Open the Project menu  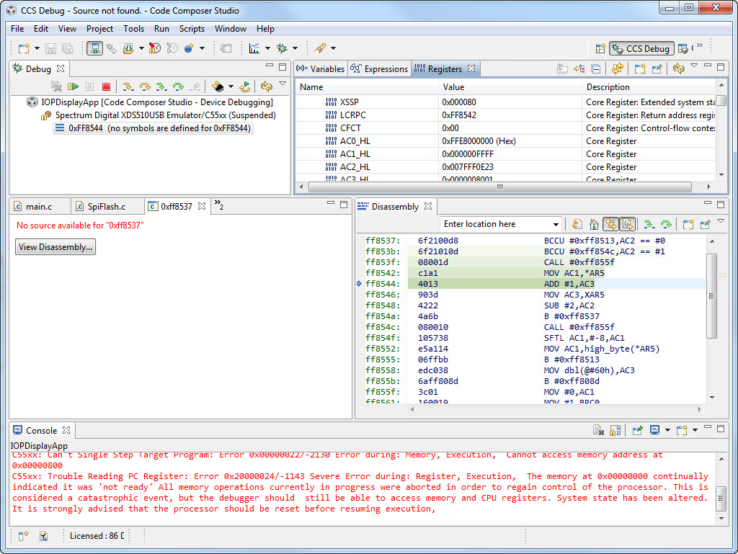pos(99,29)
